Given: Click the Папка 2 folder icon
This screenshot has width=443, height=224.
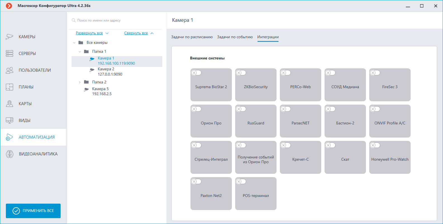Looking at the screenshot, I should [x=87, y=82].
